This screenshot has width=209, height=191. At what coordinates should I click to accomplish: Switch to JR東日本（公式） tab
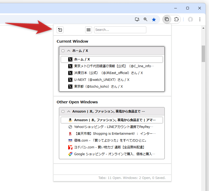[112, 73]
